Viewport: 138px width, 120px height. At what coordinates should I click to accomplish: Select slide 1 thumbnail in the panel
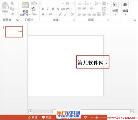click(x=14, y=32)
